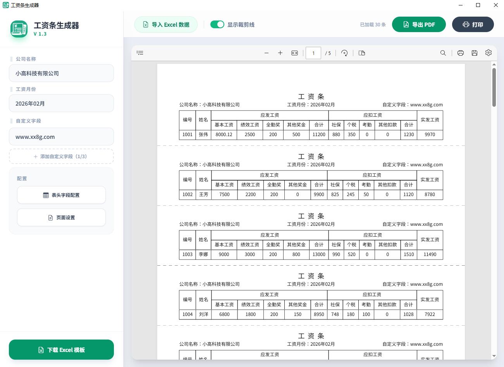Image resolution: width=504 pixels, height=367 pixels.
Task: Open 表头字段配置 settings
Action: 61,195
